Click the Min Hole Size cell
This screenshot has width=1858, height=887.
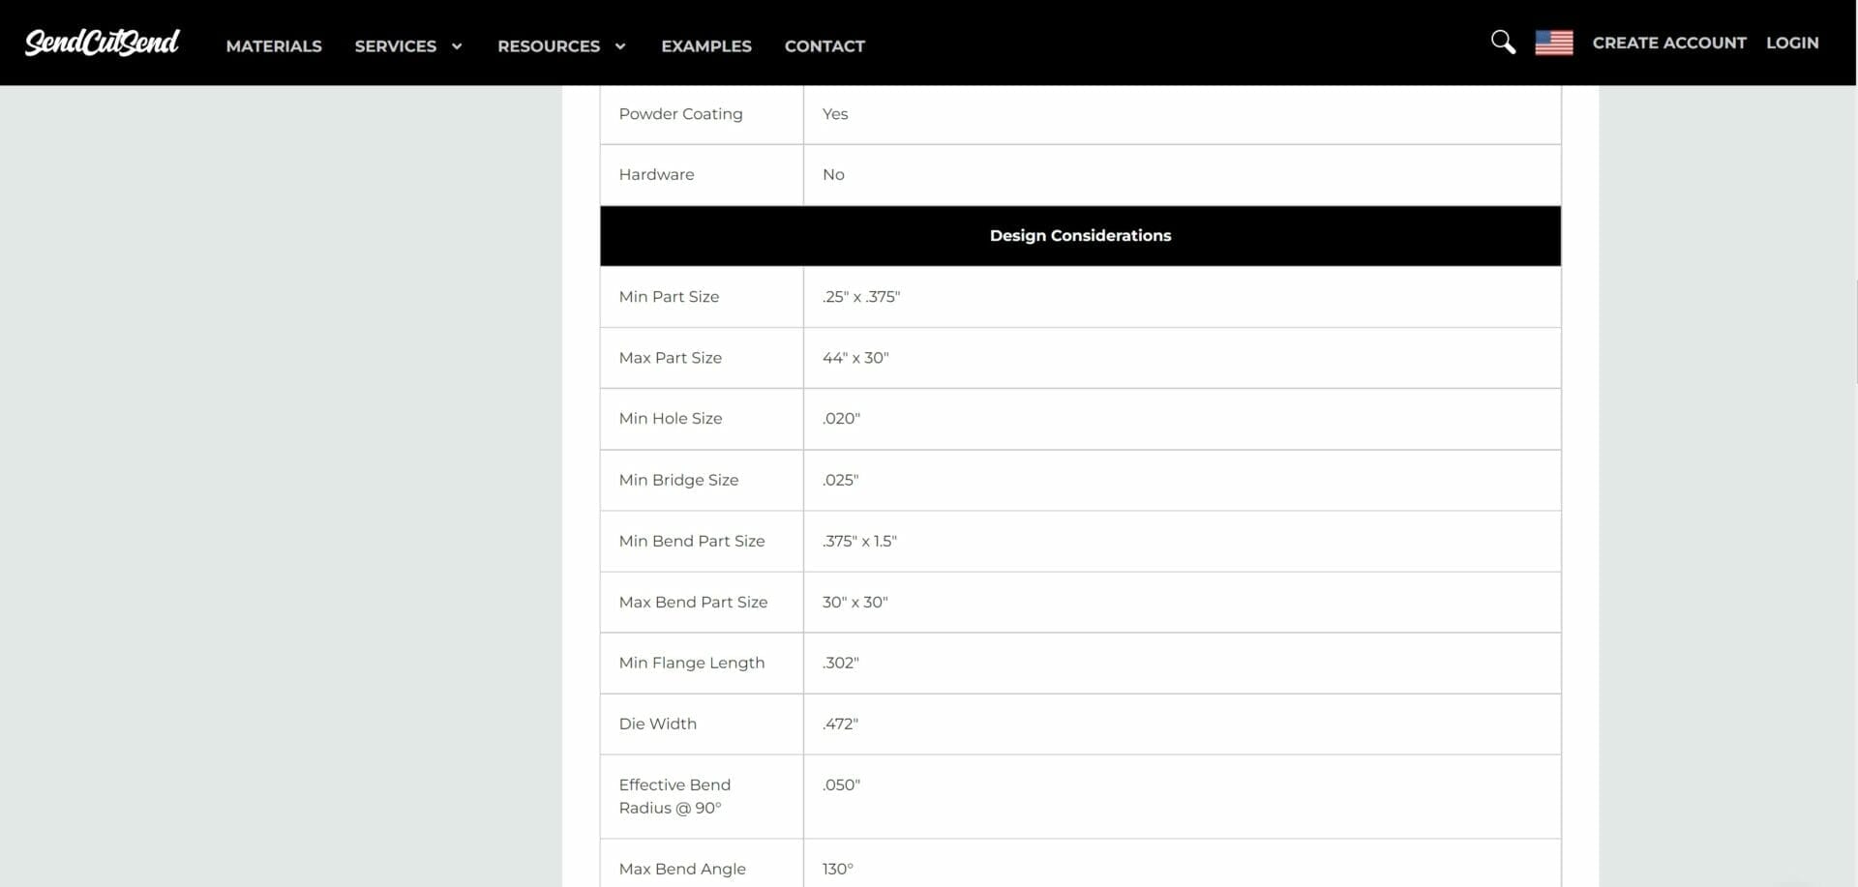[x=671, y=419]
